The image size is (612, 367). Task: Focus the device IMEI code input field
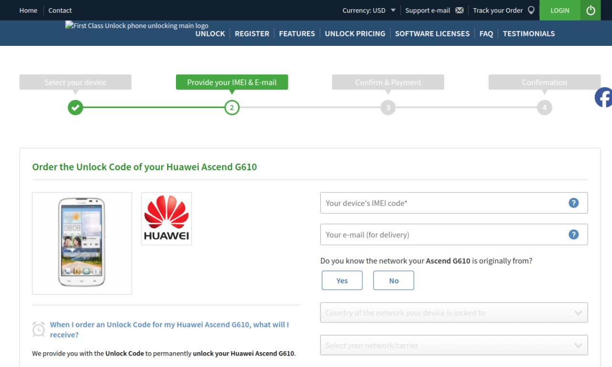(454, 203)
